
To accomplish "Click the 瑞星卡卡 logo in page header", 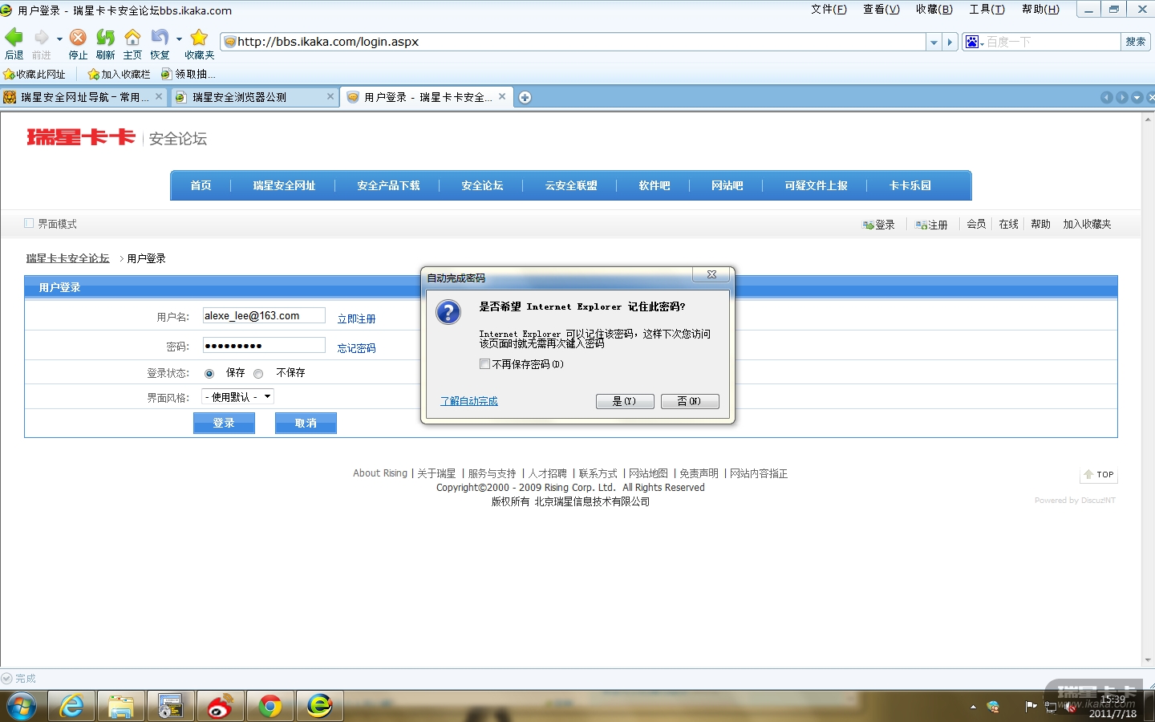I will (81, 137).
